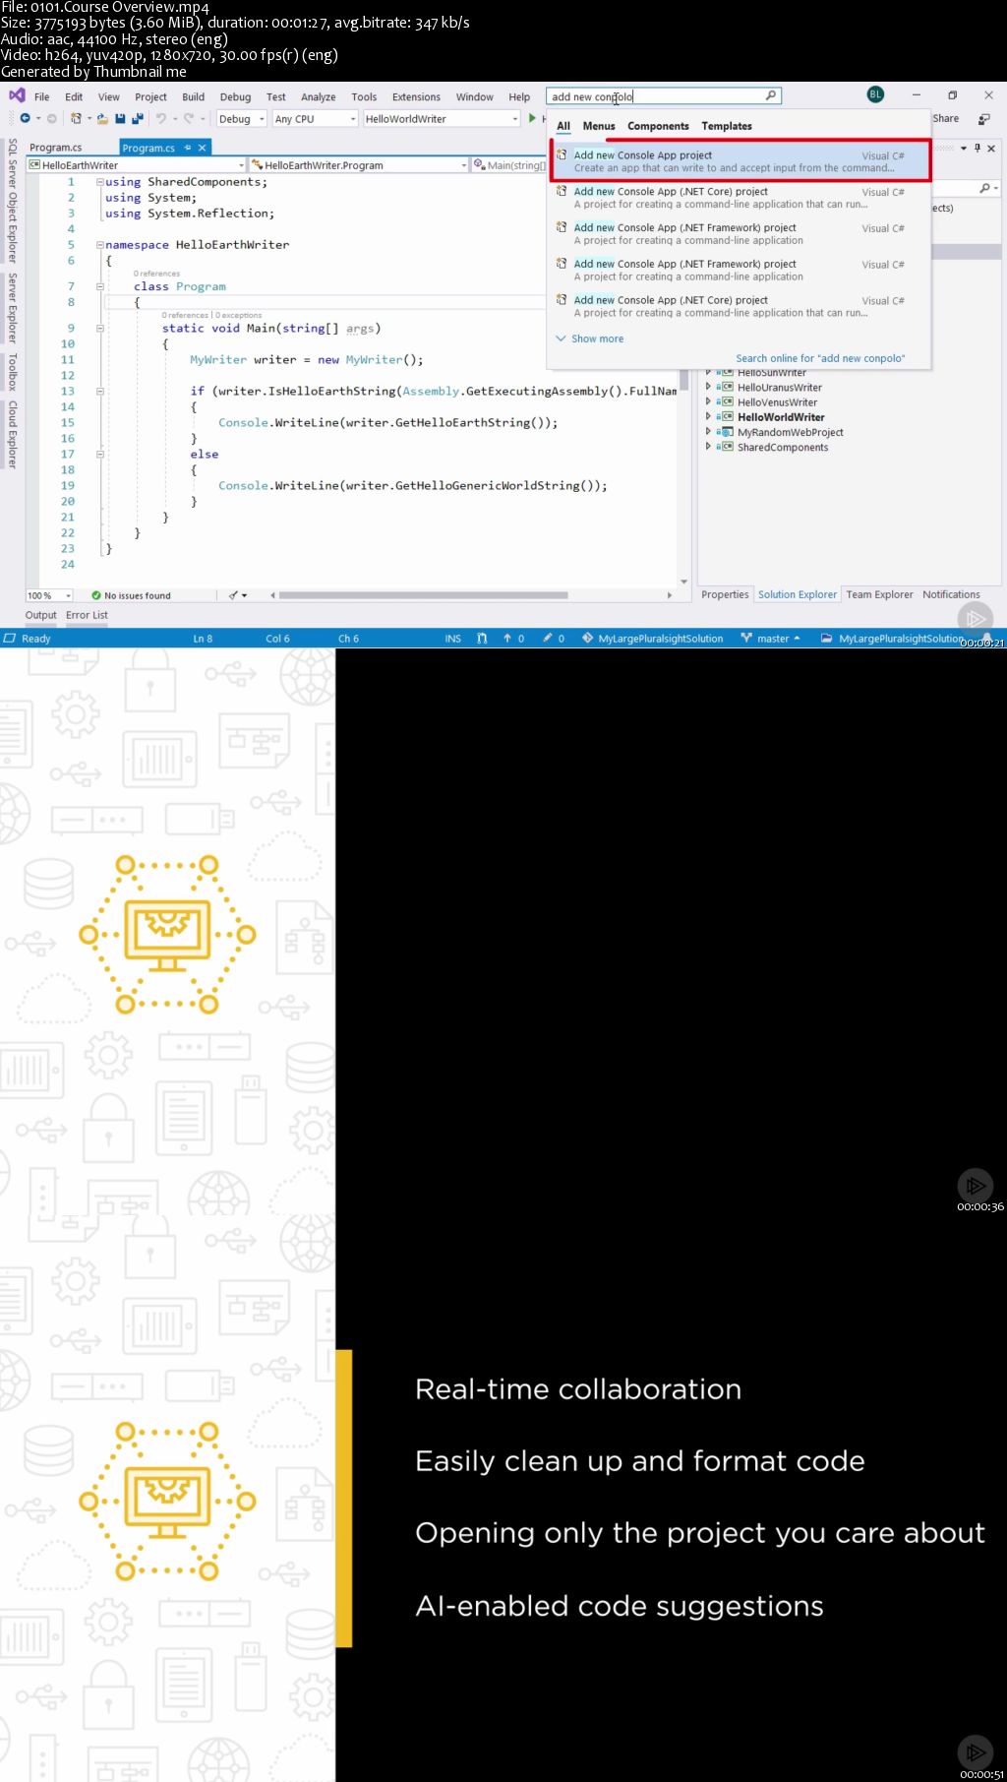
Task: Expand the HelloWorldWriter project node
Action: 708,416
